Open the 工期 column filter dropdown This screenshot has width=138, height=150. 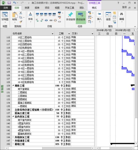[x=69, y=34]
